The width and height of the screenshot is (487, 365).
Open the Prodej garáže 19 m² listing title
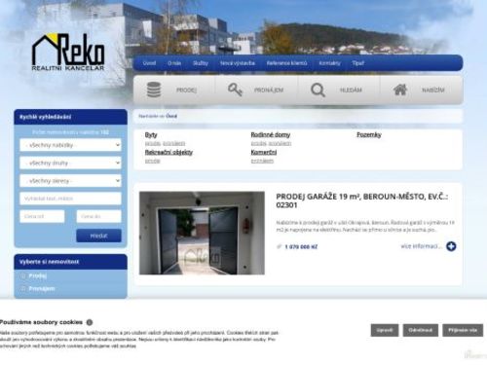click(x=361, y=201)
